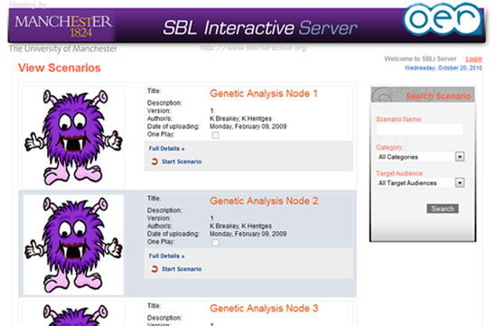This screenshot has width=495, height=326.
Task: Click Node 1 authors 'K Breakey, K Hentges'
Action: [240, 118]
